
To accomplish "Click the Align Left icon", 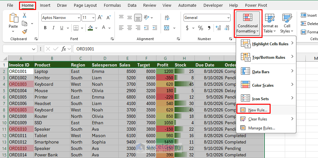I will (121, 28).
